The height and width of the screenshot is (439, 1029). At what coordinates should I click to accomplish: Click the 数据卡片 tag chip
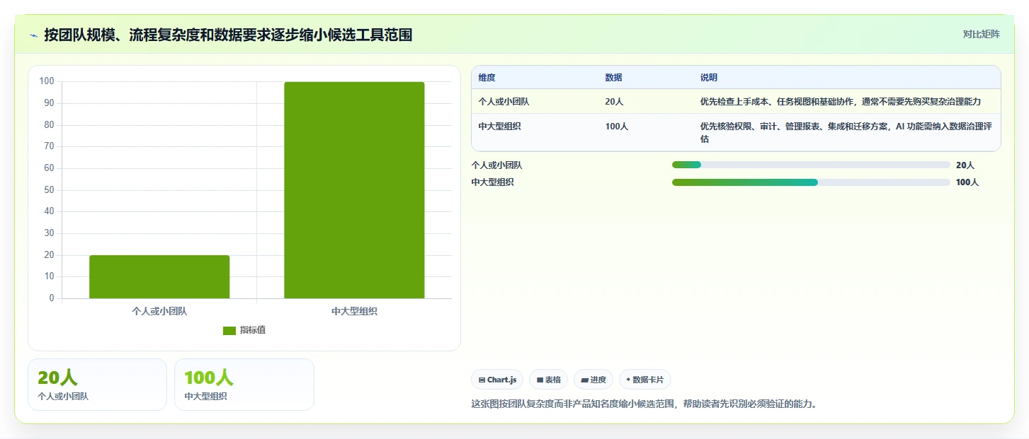(x=645, y=380)
